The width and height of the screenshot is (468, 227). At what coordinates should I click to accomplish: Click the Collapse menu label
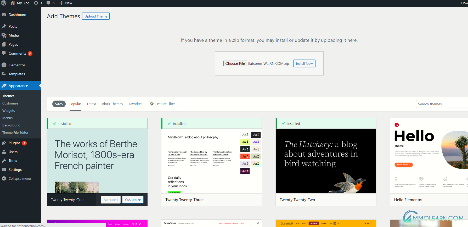(20, 178)
